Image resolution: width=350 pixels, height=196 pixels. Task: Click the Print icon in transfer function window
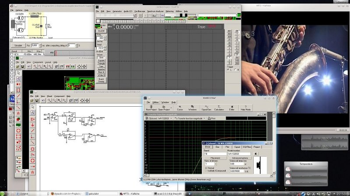point(212,118)
